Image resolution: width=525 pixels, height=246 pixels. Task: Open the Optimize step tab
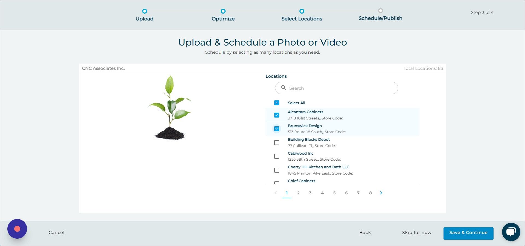tap(223, 19)
